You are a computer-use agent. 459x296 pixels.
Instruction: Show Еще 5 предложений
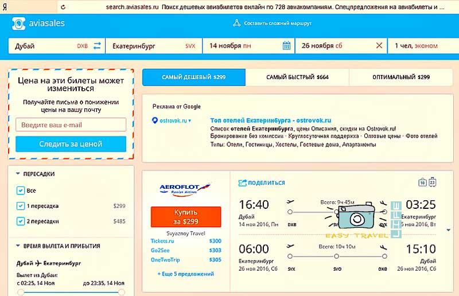185,274
